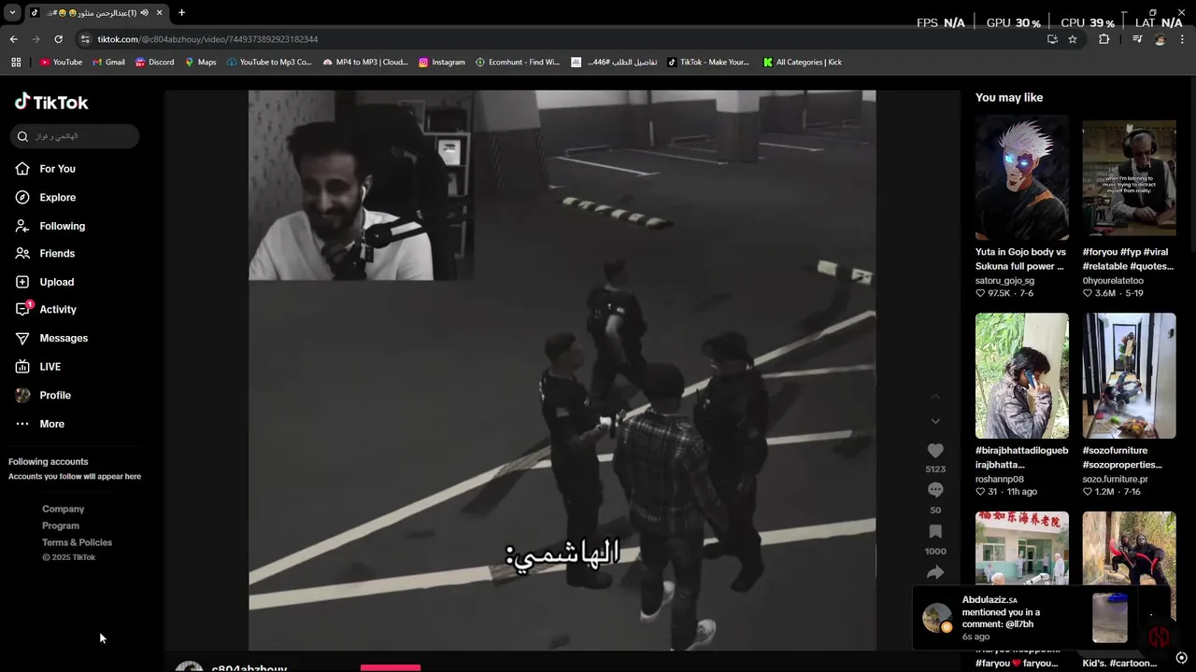Open notification's video thumbnail preview
1196x672 pixels.
(x=1110, y=618)
